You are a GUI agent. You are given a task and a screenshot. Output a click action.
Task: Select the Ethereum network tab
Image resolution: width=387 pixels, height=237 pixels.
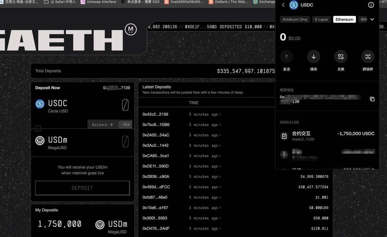[344, 19]
